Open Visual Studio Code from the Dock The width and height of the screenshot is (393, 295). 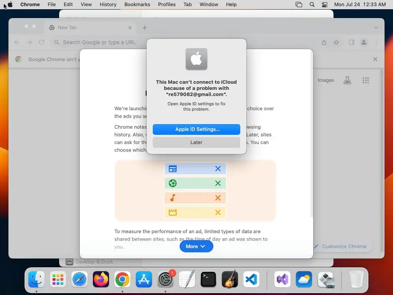pyautogui.click(x=251, y=279)
